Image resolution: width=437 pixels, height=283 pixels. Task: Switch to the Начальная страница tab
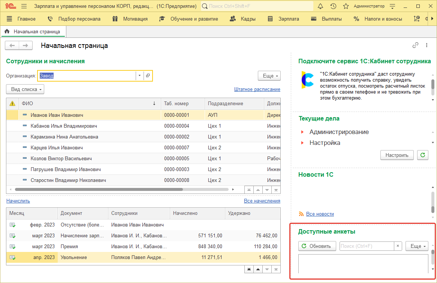pyautogui.click(x=33, y=32)
